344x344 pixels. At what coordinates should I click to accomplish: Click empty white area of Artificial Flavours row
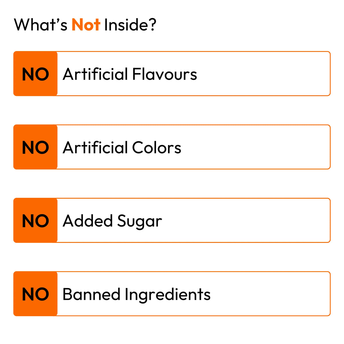click(x=264, y=74)
